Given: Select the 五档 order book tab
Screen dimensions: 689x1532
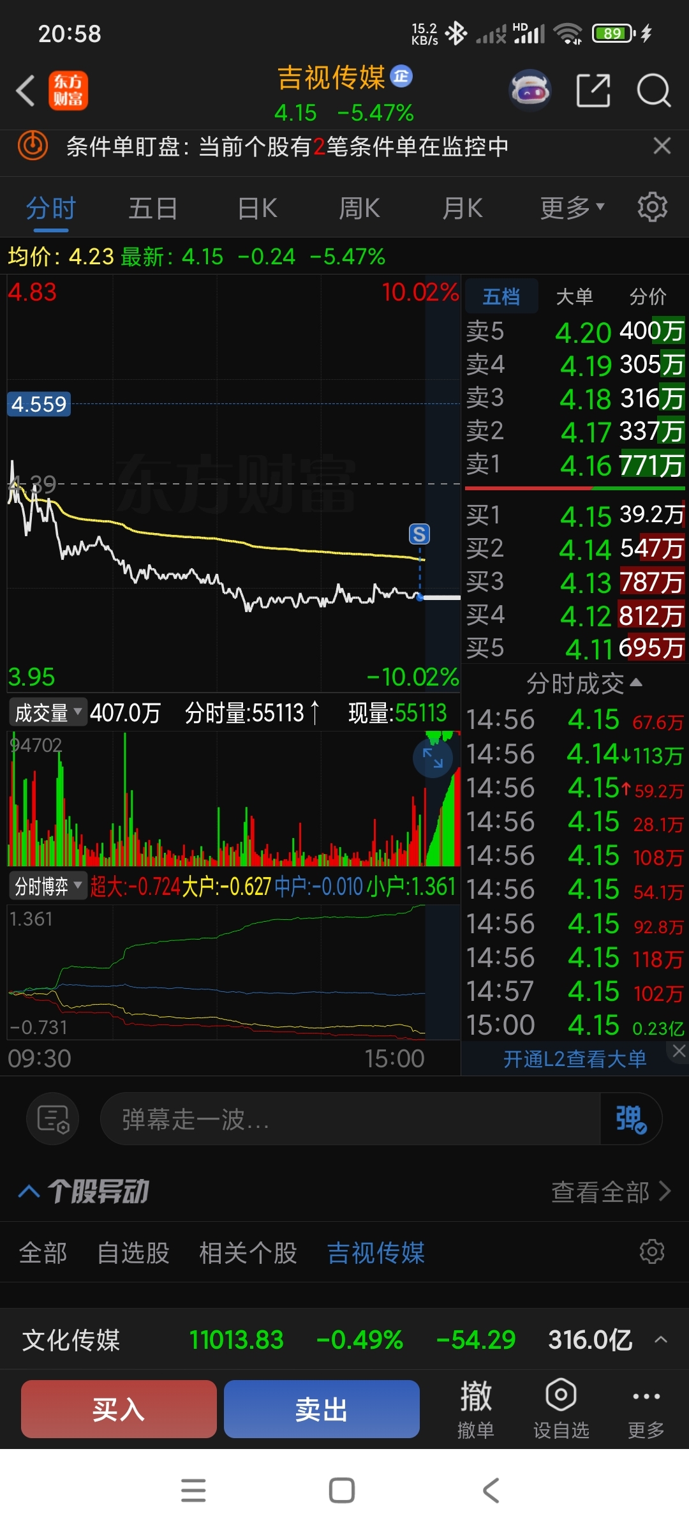Looking at the screenshot, I should 501,296.
